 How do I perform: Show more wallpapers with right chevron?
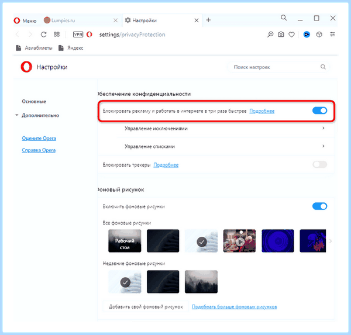[x=331, y=241]
